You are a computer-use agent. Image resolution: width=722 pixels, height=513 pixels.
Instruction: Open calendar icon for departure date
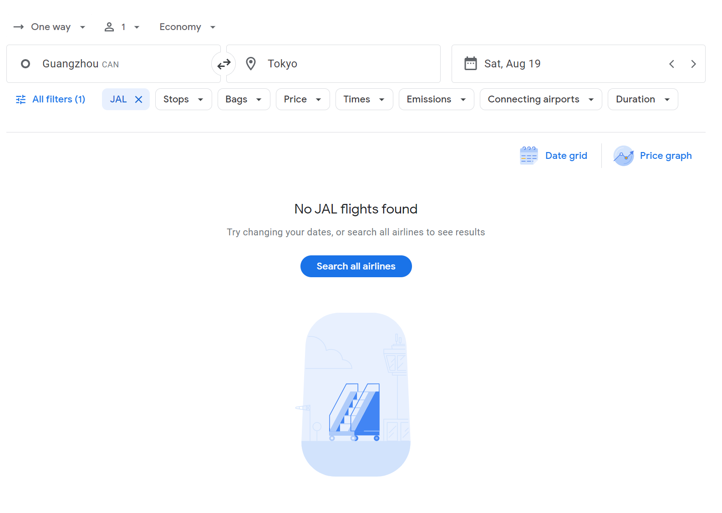(470, 63)
